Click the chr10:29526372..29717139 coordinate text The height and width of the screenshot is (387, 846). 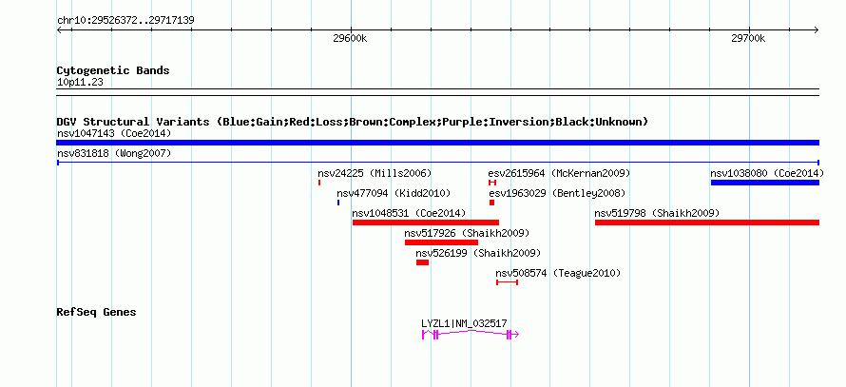(125, 21)
